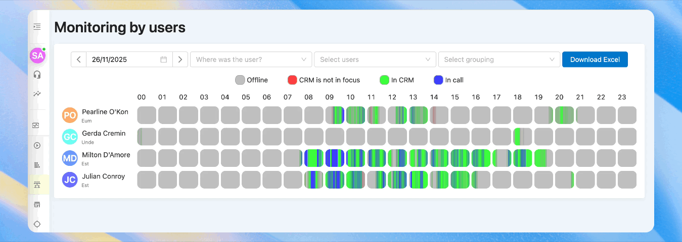Click Julian Conroy's JC avatar

point(70,179)
